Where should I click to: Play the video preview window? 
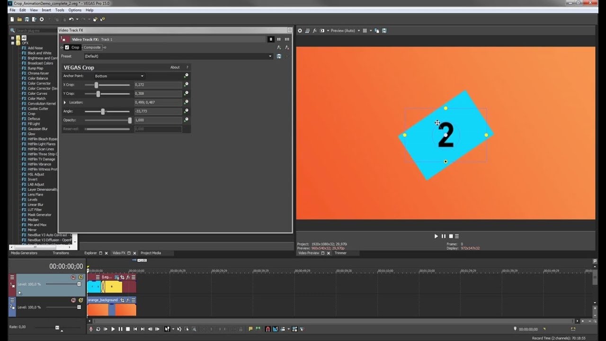point(436,236)
